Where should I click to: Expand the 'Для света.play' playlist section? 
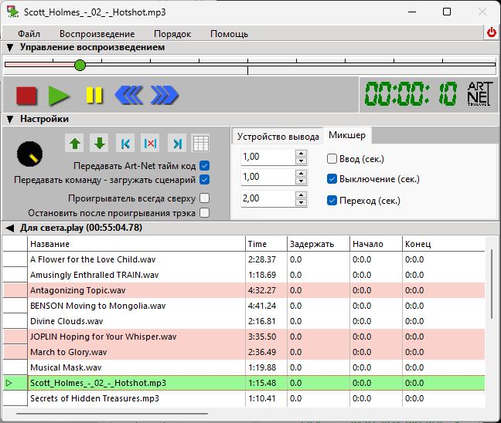pos(10,228)
